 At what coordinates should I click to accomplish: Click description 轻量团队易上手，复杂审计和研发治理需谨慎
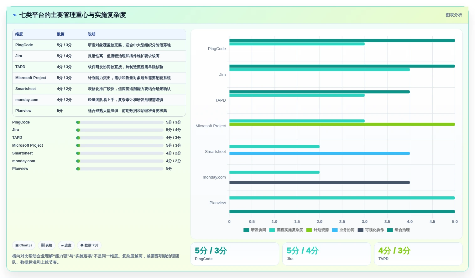126,100
